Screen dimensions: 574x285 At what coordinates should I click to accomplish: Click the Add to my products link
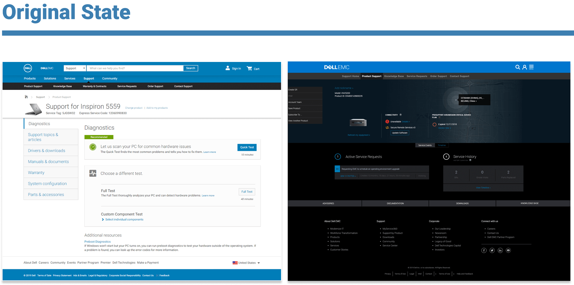click(x=157, y=108)
